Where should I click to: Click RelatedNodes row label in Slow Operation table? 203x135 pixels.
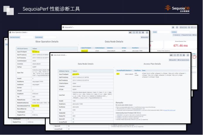tap(21, 100)
